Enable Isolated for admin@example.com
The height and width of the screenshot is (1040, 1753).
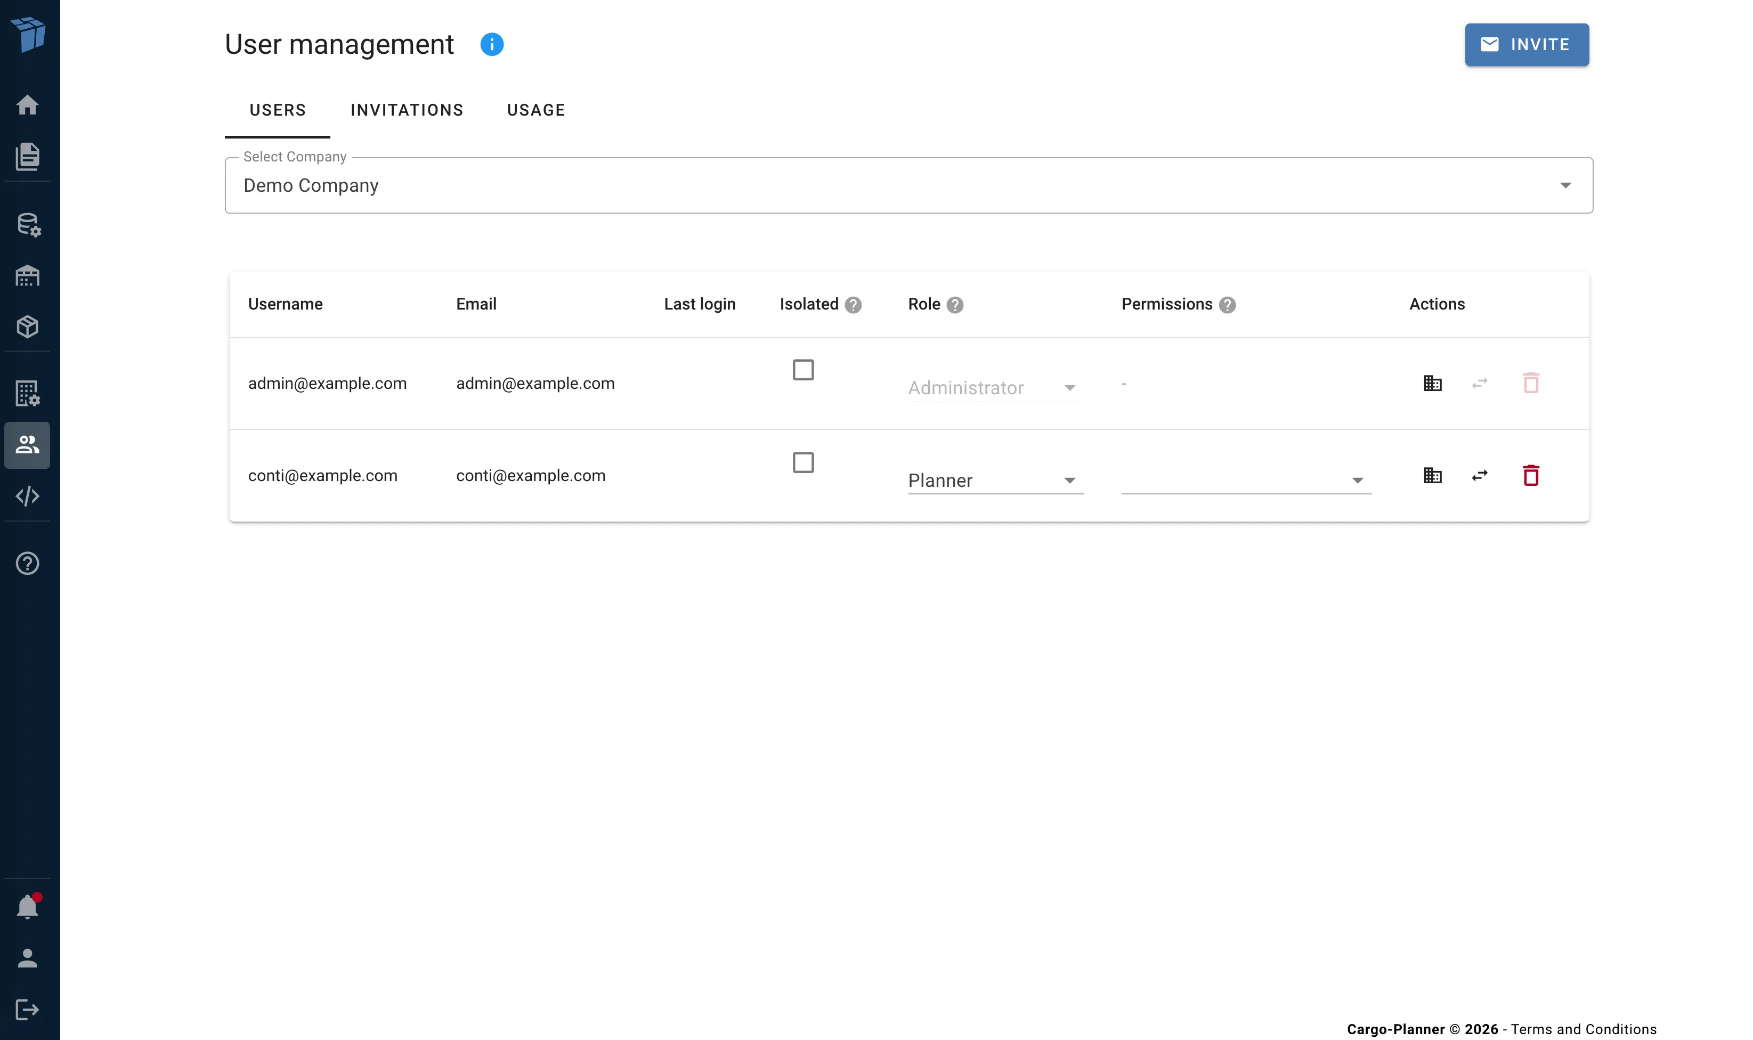[804, 369]
